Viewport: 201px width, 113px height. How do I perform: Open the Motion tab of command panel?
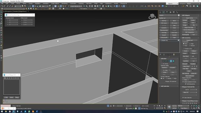tap(170, 12)
